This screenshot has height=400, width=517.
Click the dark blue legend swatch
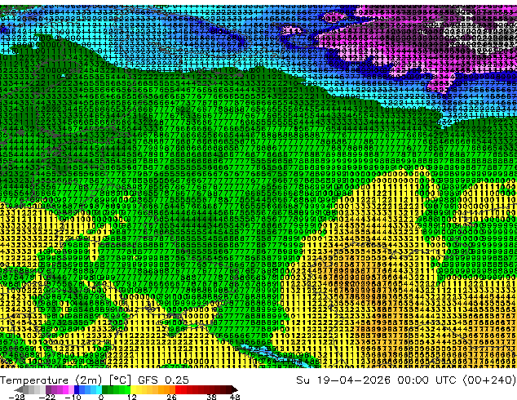click(x=77, y=389)
